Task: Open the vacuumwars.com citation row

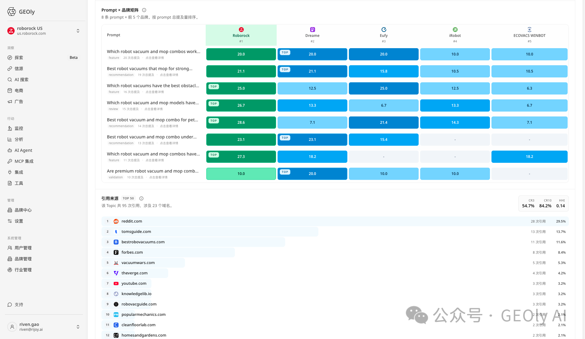Action: (335, 263)
